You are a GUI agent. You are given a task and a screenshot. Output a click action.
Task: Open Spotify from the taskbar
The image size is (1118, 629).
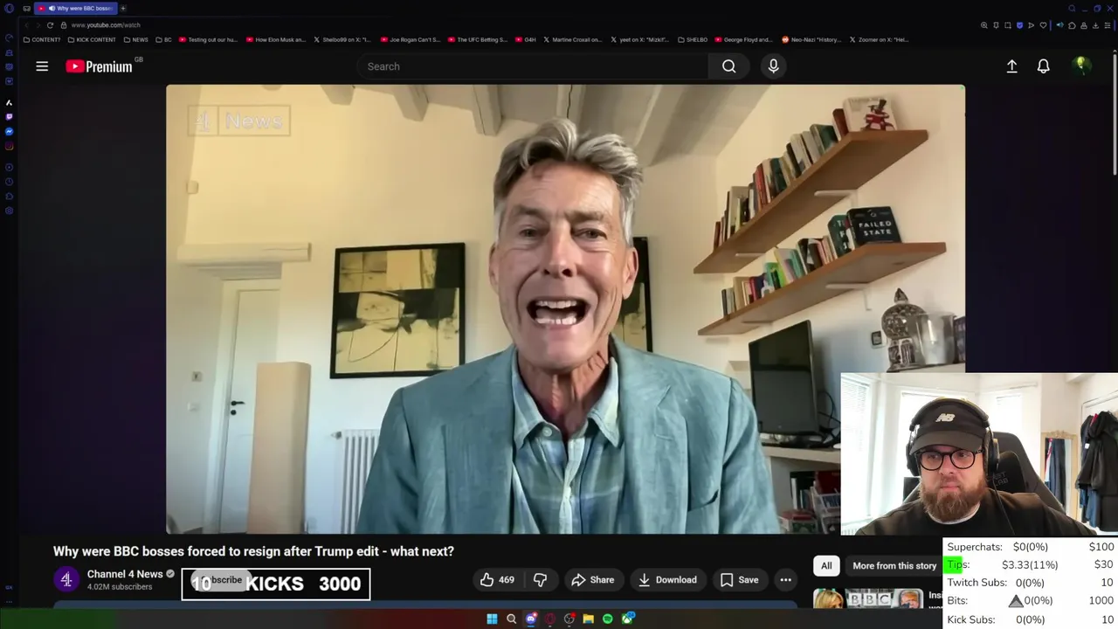[x=608, y=619]
